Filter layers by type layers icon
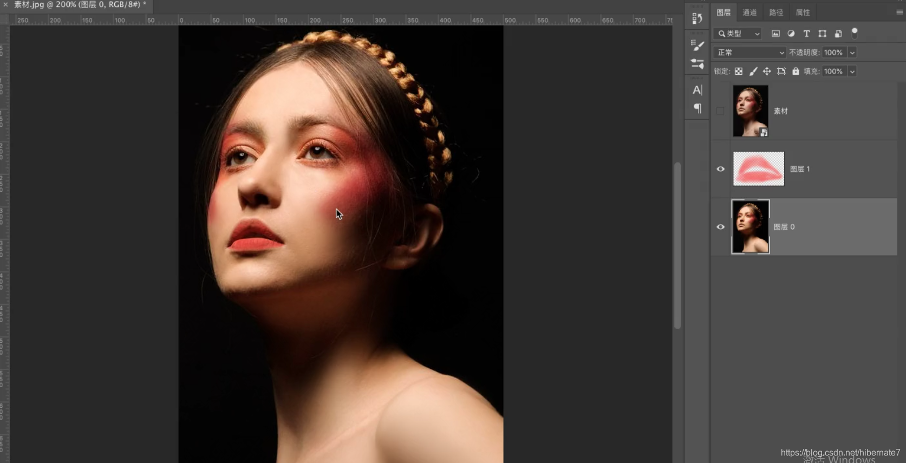 [x=806, y=34]
